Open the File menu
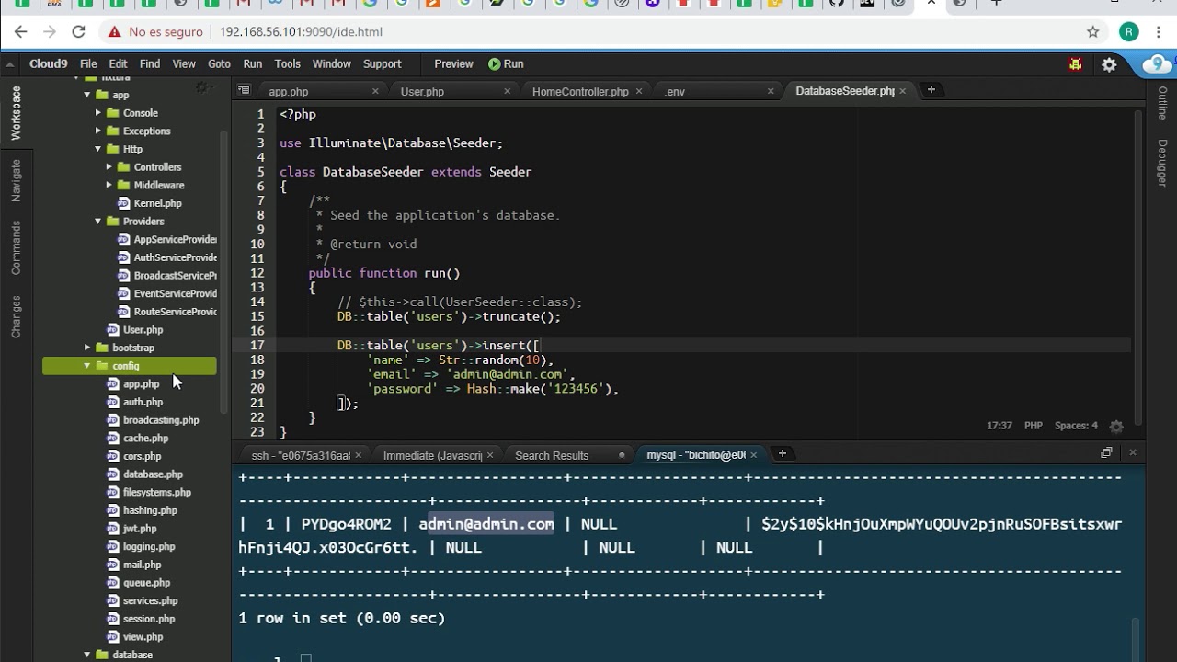This screenshot has height=662, width=1177. 88,64
